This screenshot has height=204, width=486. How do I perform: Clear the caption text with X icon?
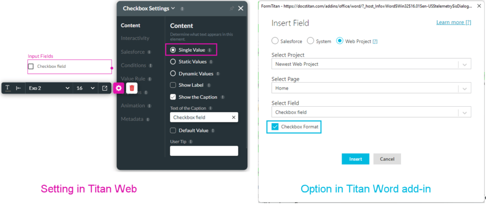click(x=234, y=117)
